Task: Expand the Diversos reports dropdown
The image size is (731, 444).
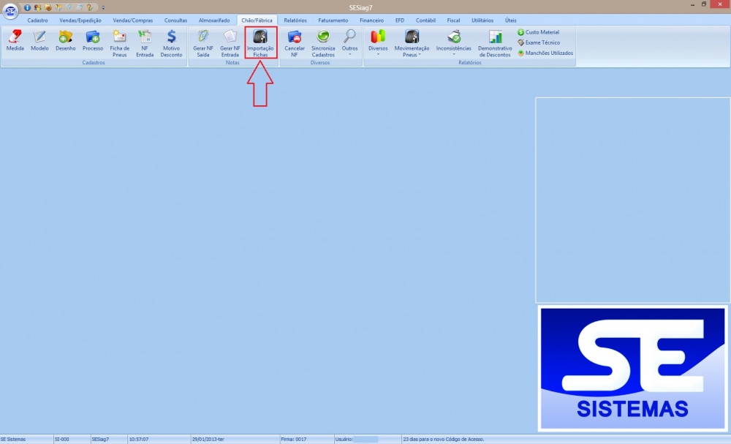Action: tap(378, 44)
